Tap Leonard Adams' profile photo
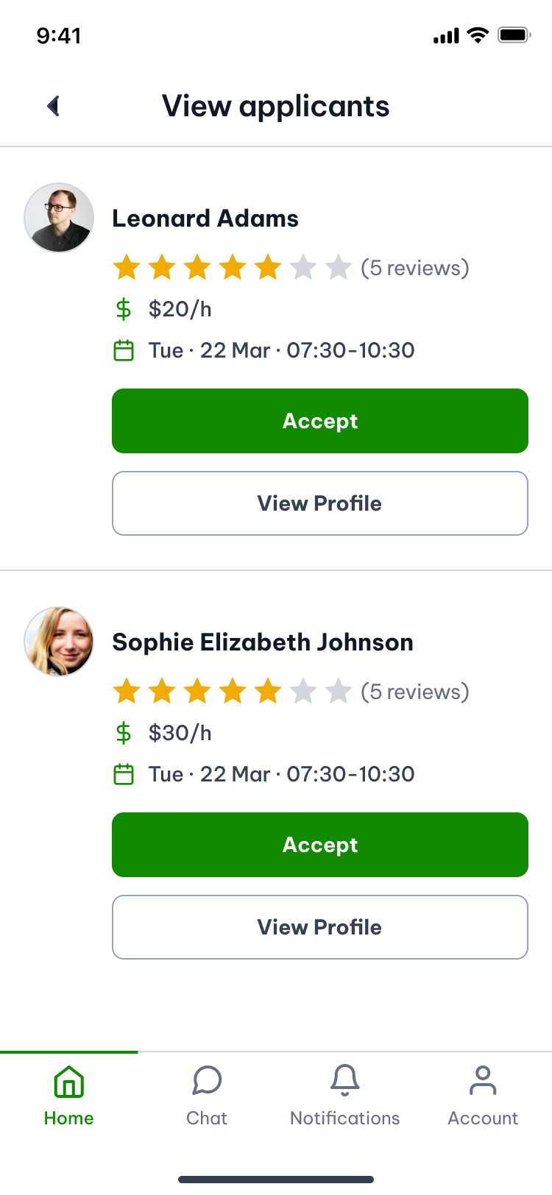Screen dimensions: 552x1195 tap(59, 218)
